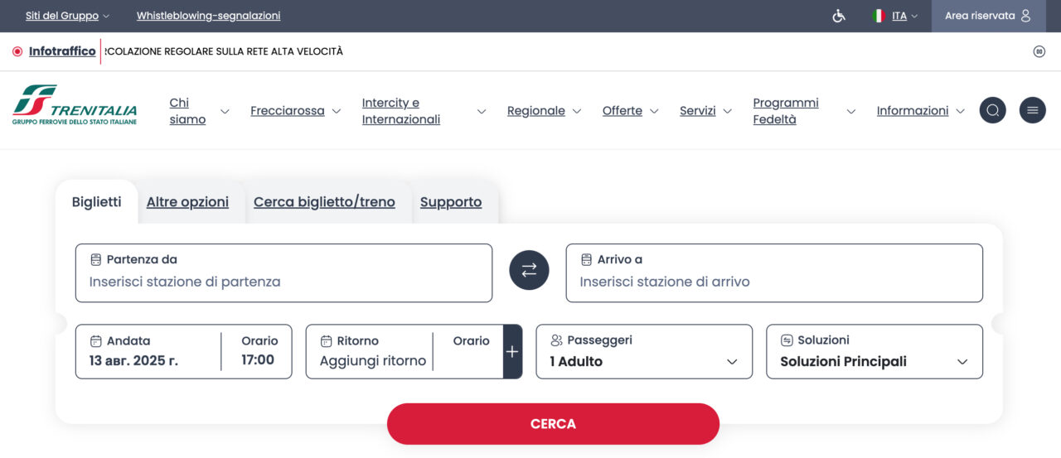Click the calendar icon beside Andata
The image size is (1061, 458).
(96, 341)
